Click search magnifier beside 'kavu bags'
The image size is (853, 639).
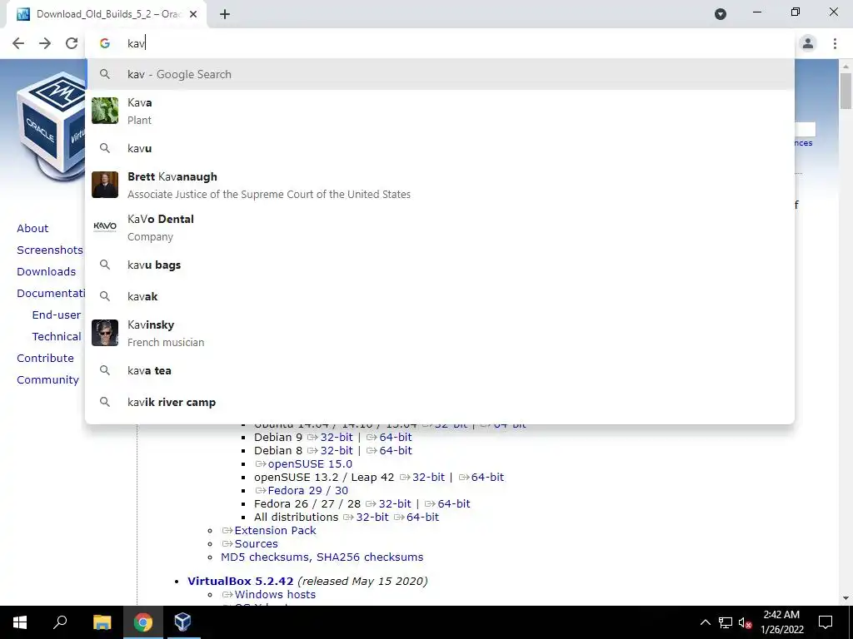[104, 265]
